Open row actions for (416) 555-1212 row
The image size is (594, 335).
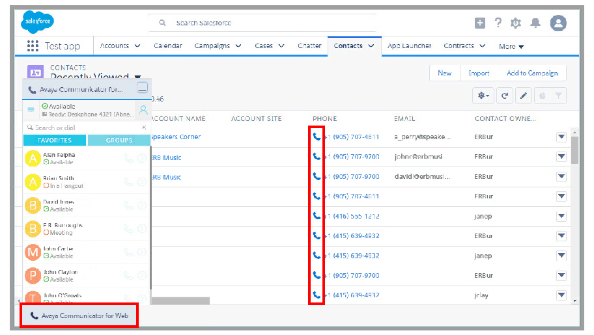click(x=561, y=216)
